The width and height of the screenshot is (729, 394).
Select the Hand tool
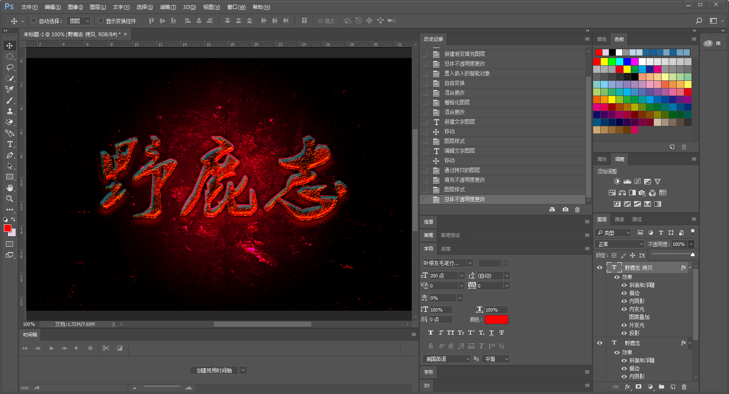tap(10, 188)
